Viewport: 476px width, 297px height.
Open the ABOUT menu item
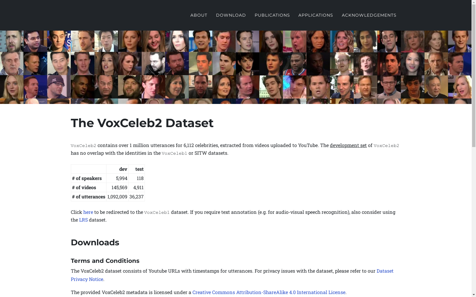[x=199, y=15]
